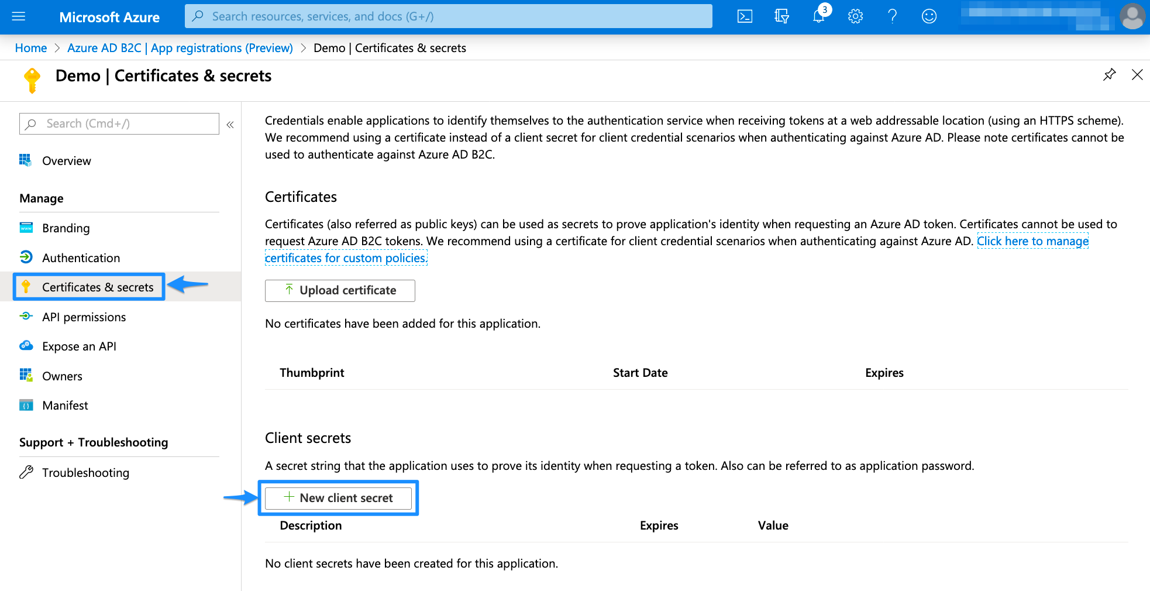
Task: Navigate to Troubleshooting
Action: (86, 472)
